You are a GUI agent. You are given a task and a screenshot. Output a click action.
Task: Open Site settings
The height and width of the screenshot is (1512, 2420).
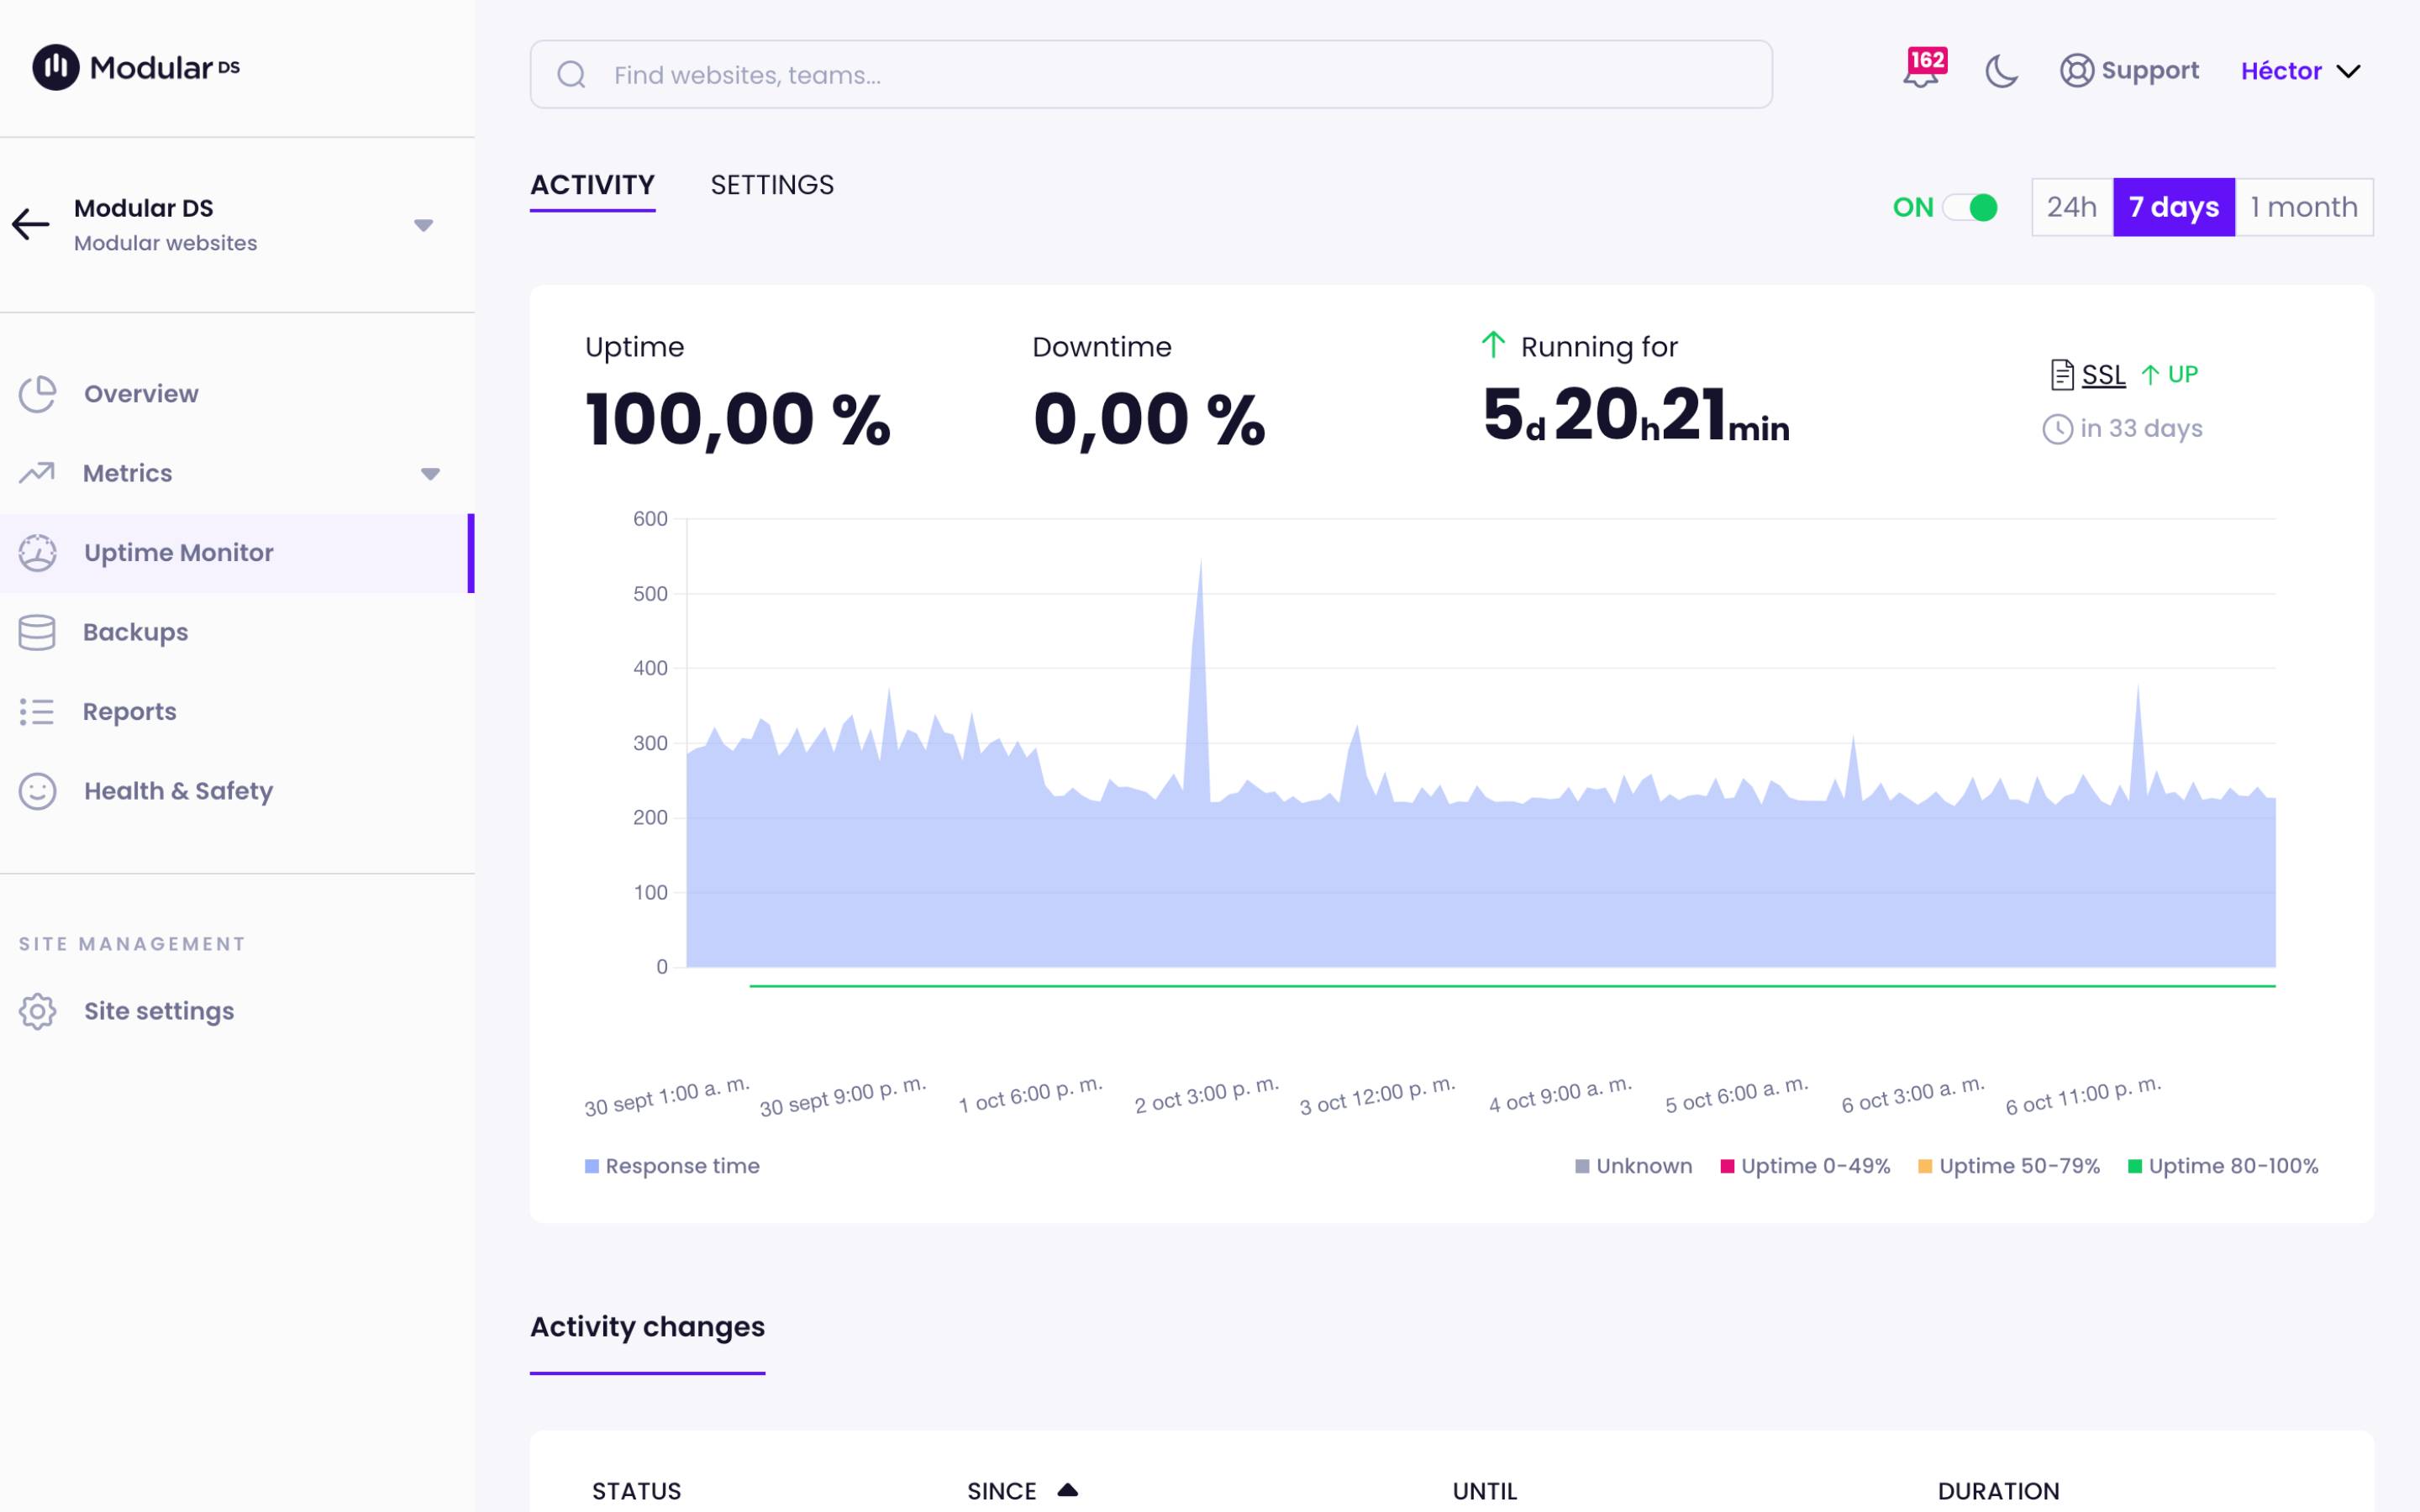(158, 1010)
